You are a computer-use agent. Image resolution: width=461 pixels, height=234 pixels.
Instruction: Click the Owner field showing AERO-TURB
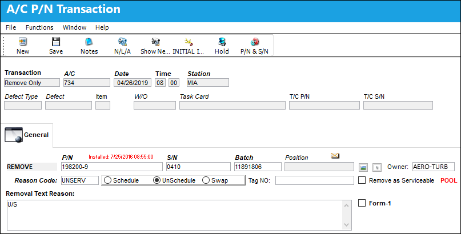[434, 167]
